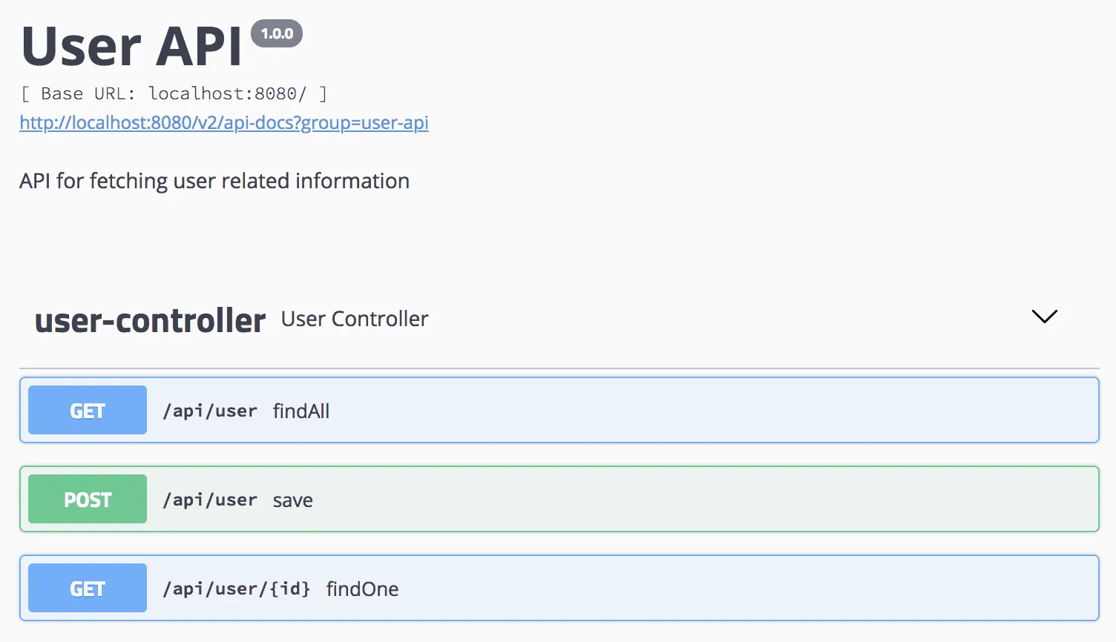1116x642 pixels.
Task: Click the User API heading
Action: pos(131,46)
